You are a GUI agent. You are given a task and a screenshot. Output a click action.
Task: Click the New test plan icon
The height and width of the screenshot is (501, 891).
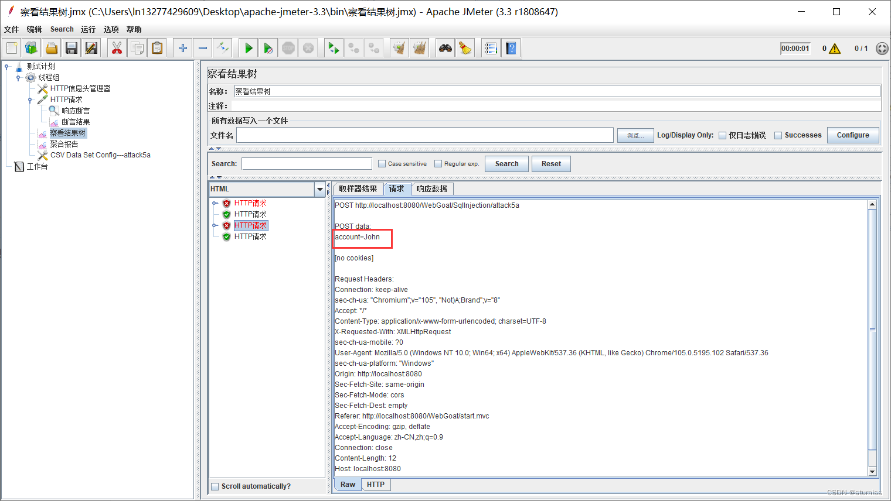click(12, 48)
